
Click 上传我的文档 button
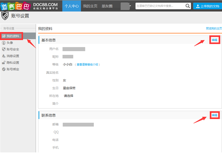click(x=208, y=6)
